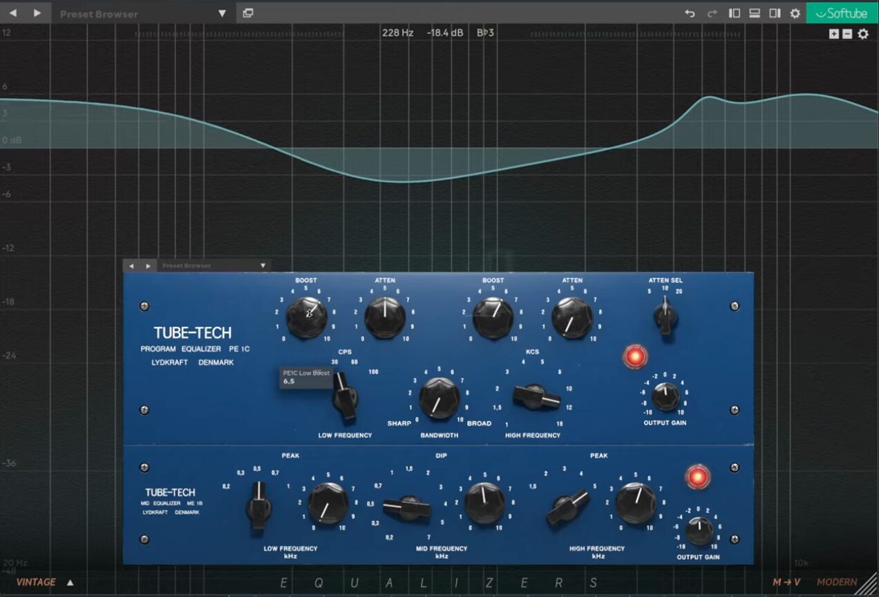Click the plus zoom icon on analyzer

[x=834, y=34]
